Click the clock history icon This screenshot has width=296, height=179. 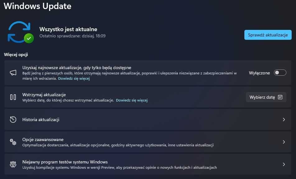pyautogui.click(x=13, y=120)
